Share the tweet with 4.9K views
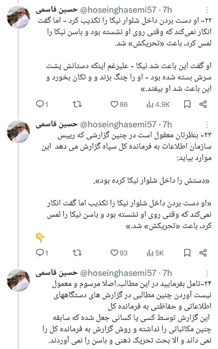The image size is (218, 349). coord(203,104)
